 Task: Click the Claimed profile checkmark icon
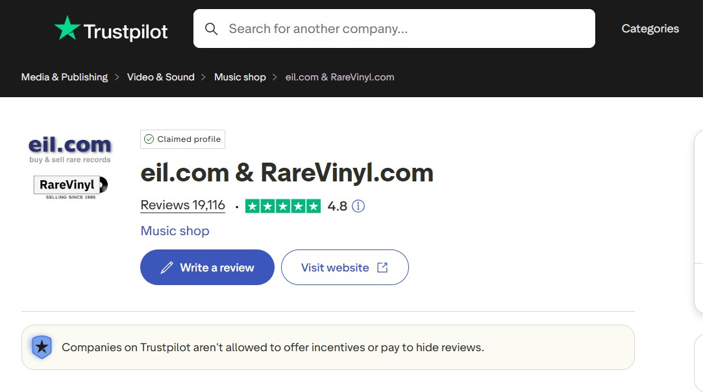pos(149,139)
